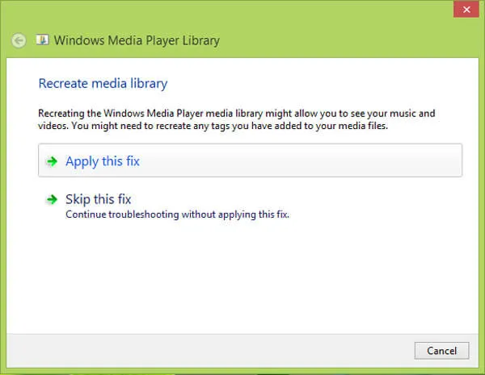The width and height of the screenshot is (485, 375).
Task: Click the green arrow beside Skip this fix
Action: (x=53, y=199)
